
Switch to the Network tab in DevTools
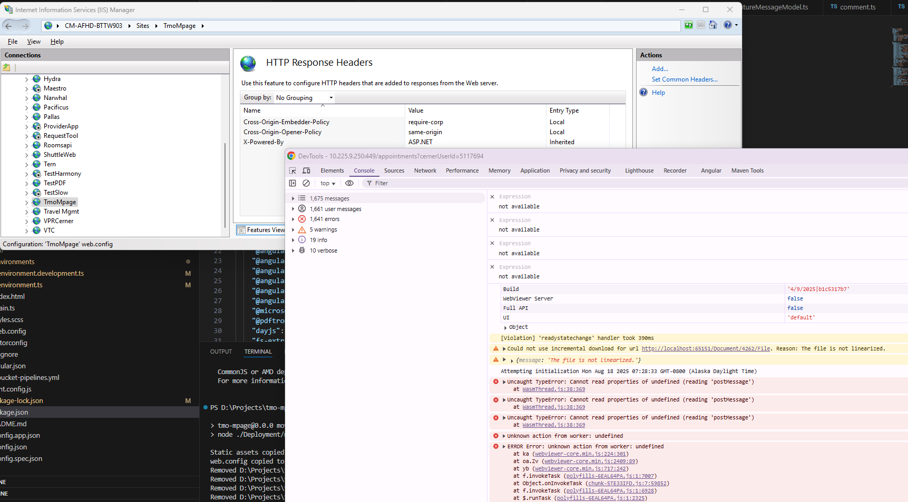coord(425,170)
